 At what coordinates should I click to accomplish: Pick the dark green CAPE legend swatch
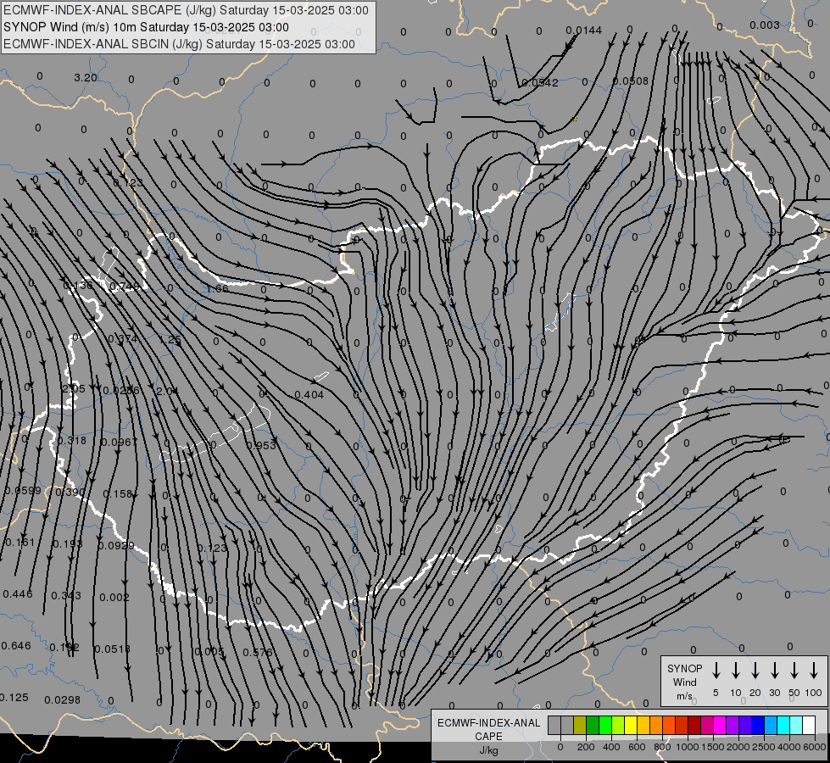click(x=593, y=726)
